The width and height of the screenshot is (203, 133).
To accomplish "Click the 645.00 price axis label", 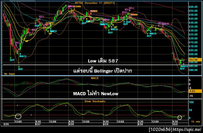I will pyautogui.click(x=193, y=19).
